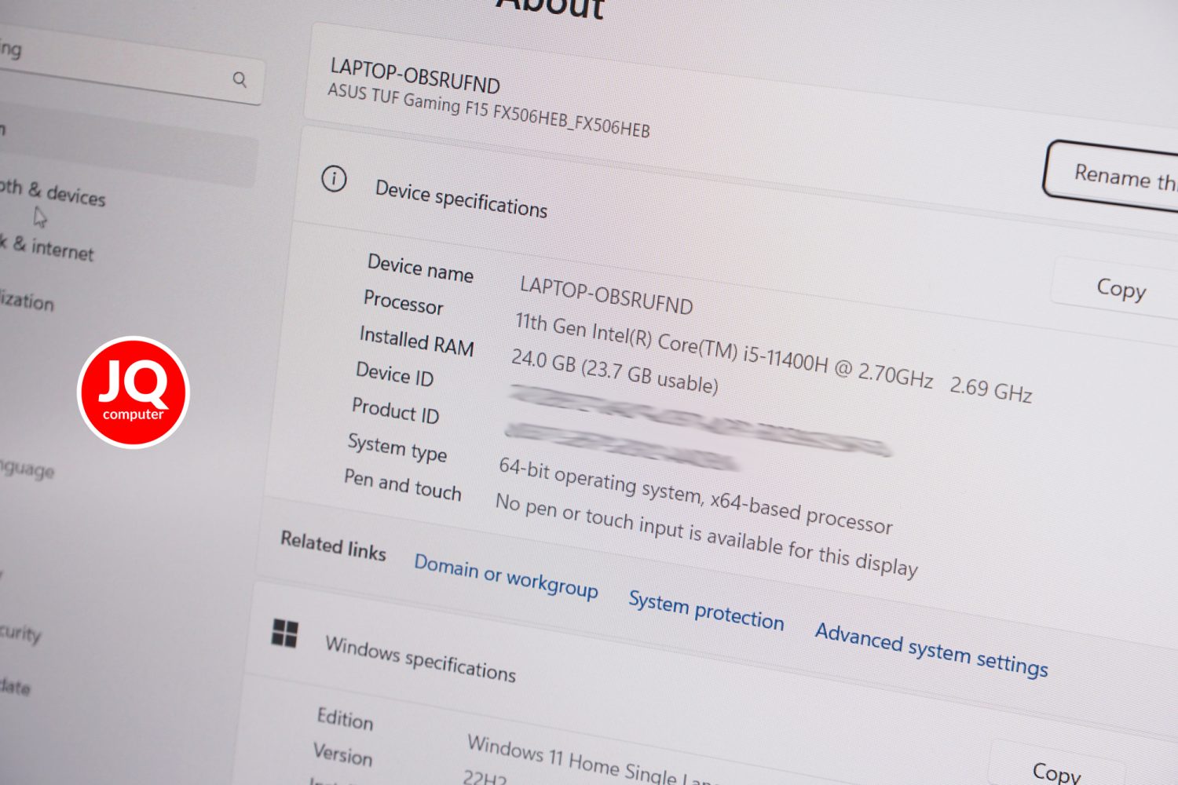The height and width of the screenshot is (785, 1178).
Task: Copy the device specifications
Action: click(x=1120, y=290)
